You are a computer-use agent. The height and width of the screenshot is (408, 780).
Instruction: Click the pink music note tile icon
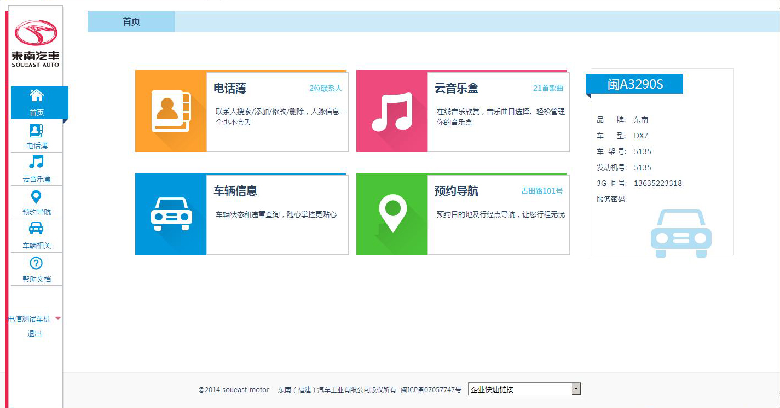(x=392, y=112)
